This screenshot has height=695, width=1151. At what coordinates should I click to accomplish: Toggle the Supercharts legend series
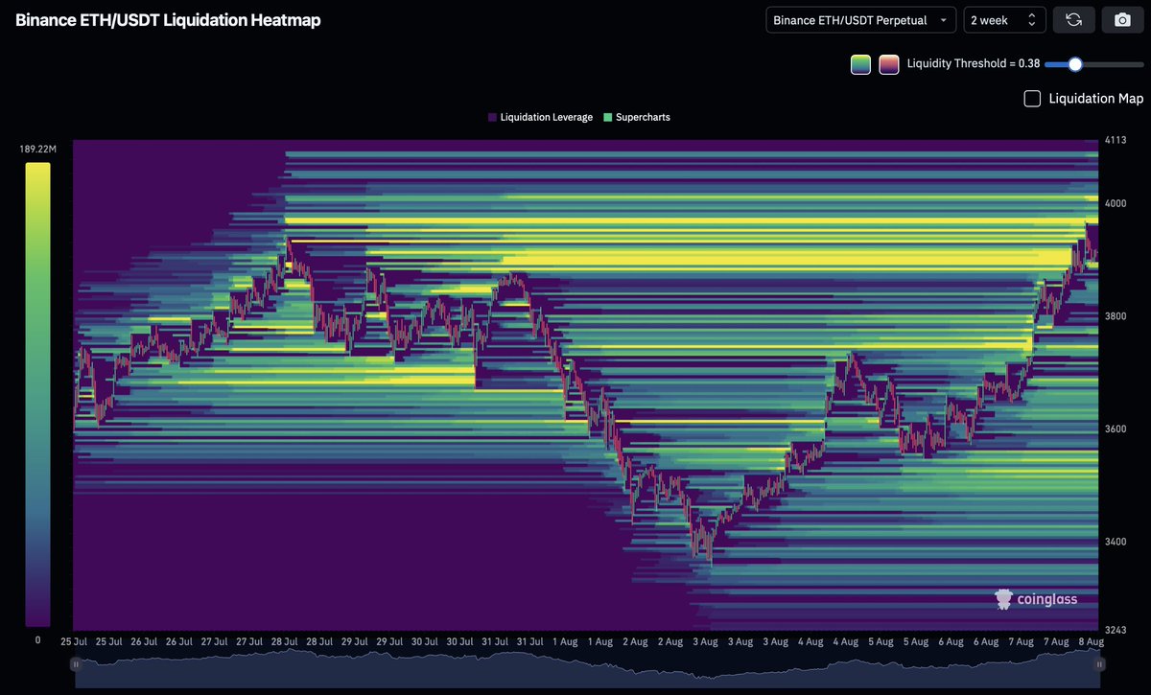(637, 117)
